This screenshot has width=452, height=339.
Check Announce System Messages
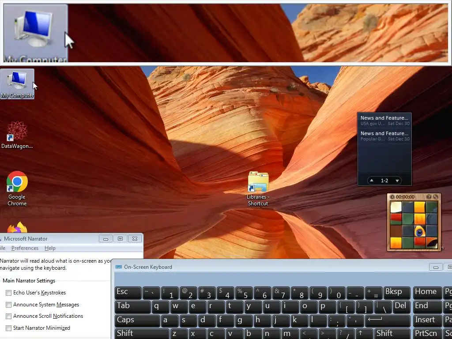(x=9, y=305)
